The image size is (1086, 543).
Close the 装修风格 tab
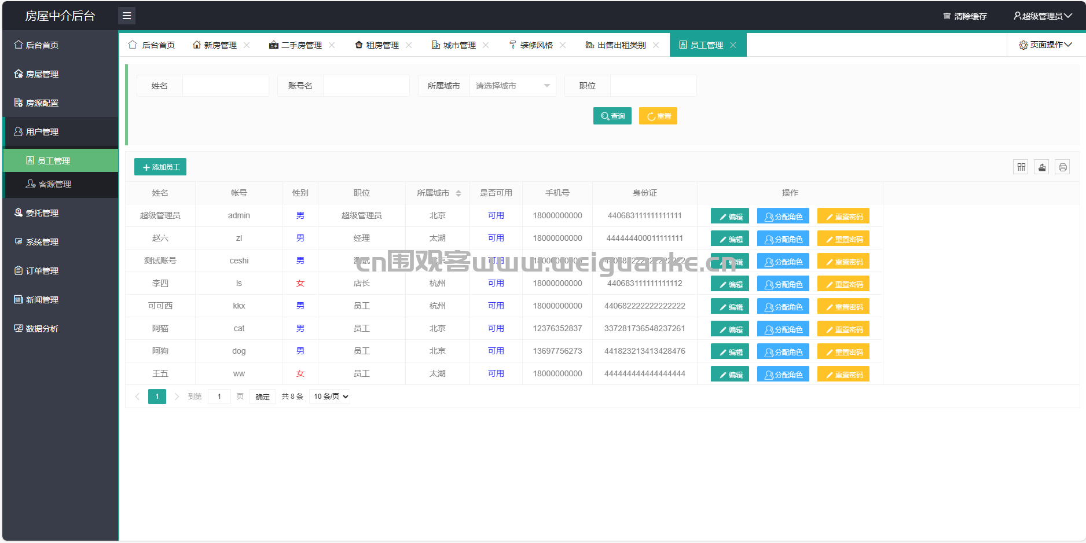tap(563, 45)
